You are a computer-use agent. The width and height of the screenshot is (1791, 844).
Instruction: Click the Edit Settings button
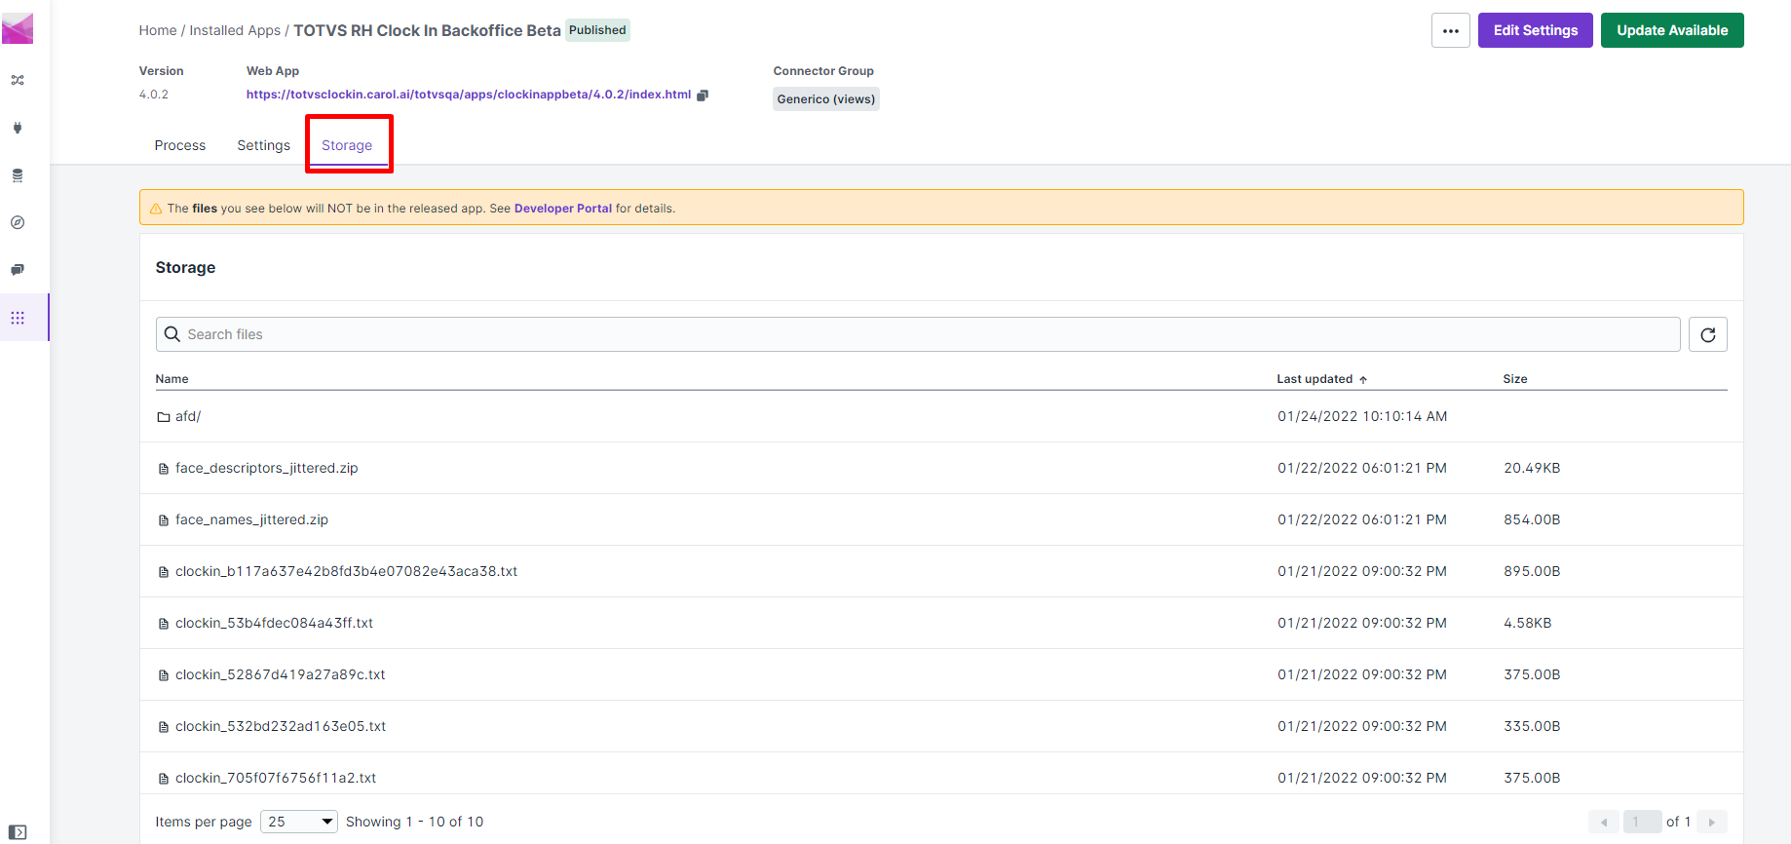coord(1536,30)
